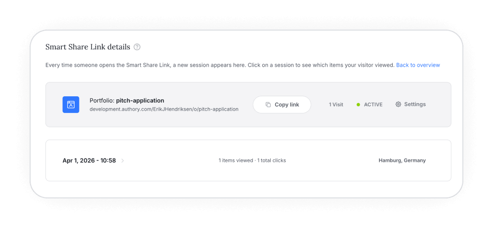The image size is (493, 228).
Task: Click the green active status dot
Action: click(x=358, y=105)
